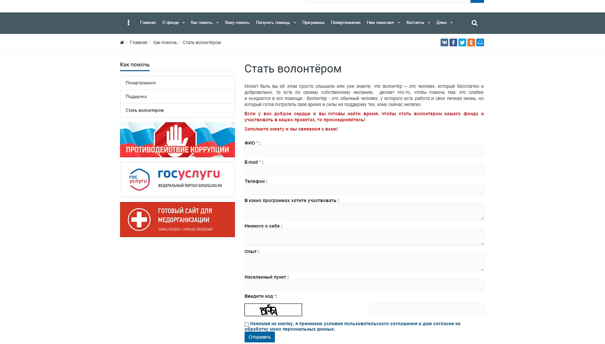Open the three-dot menu in navbar
The width and height of the screenshot is (605, 344).
pos(128,23)
